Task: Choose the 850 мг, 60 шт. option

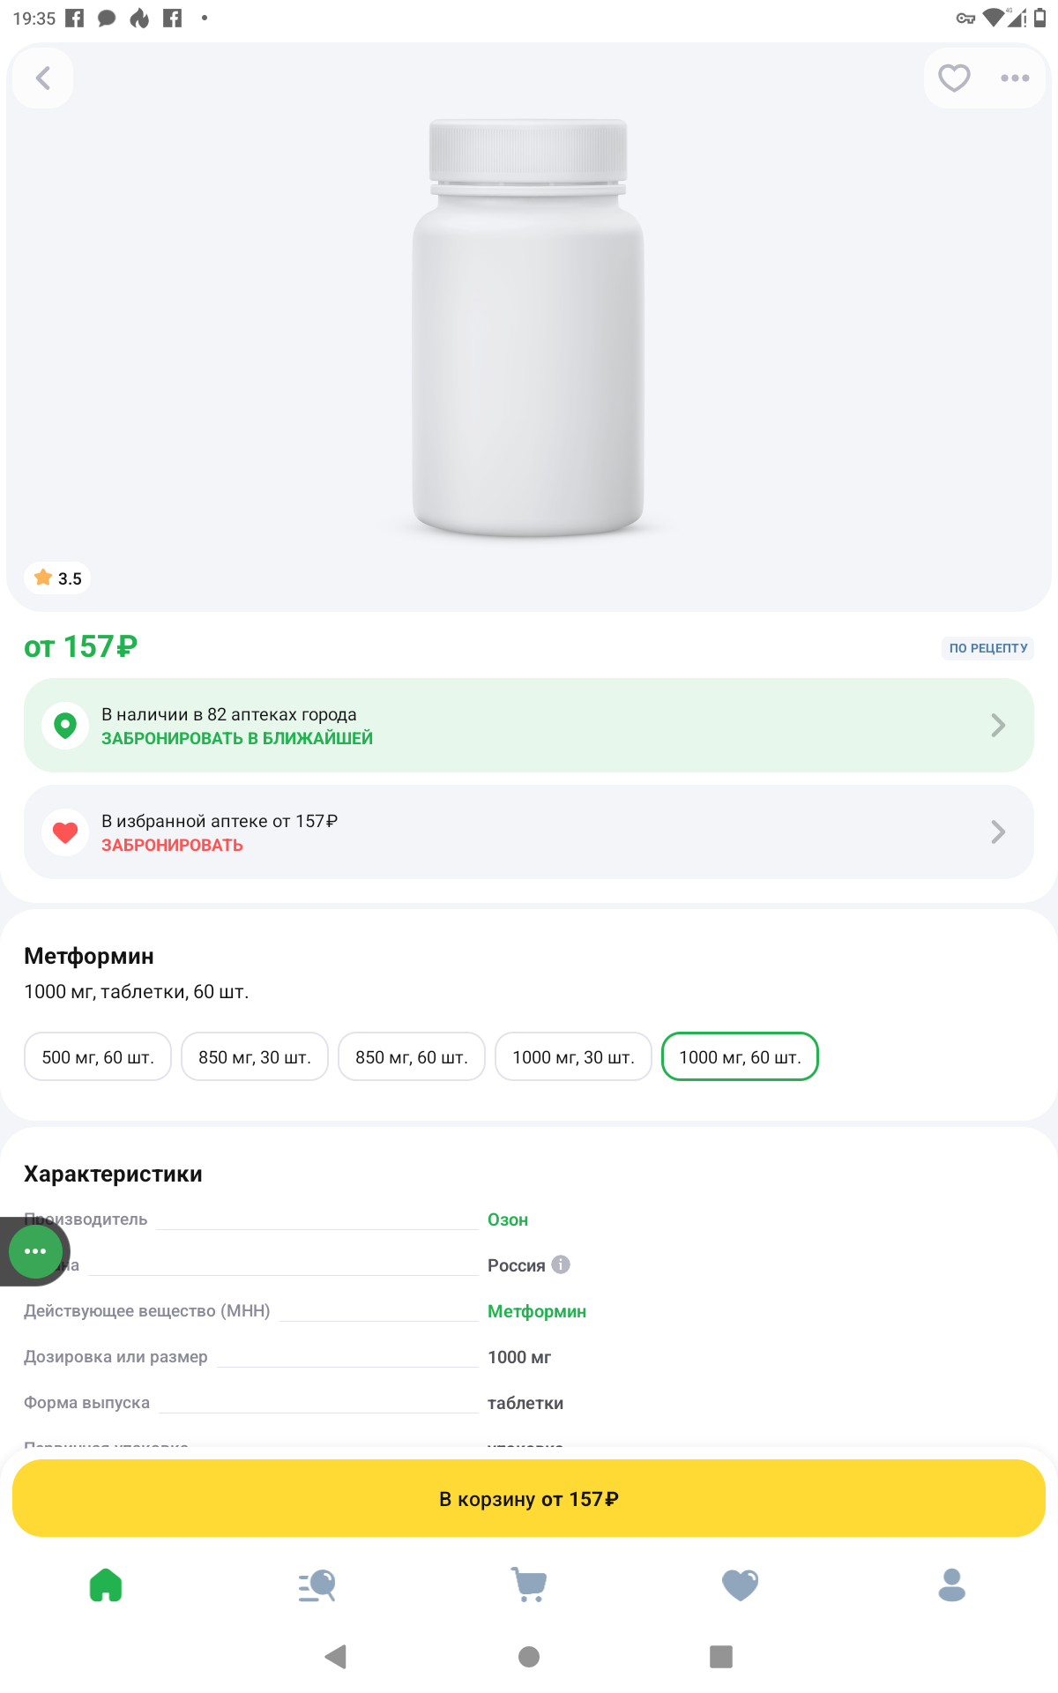Action: (x=412, y=1056)
